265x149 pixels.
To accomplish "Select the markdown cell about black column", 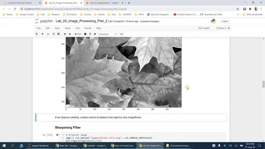I will [131, 118].
